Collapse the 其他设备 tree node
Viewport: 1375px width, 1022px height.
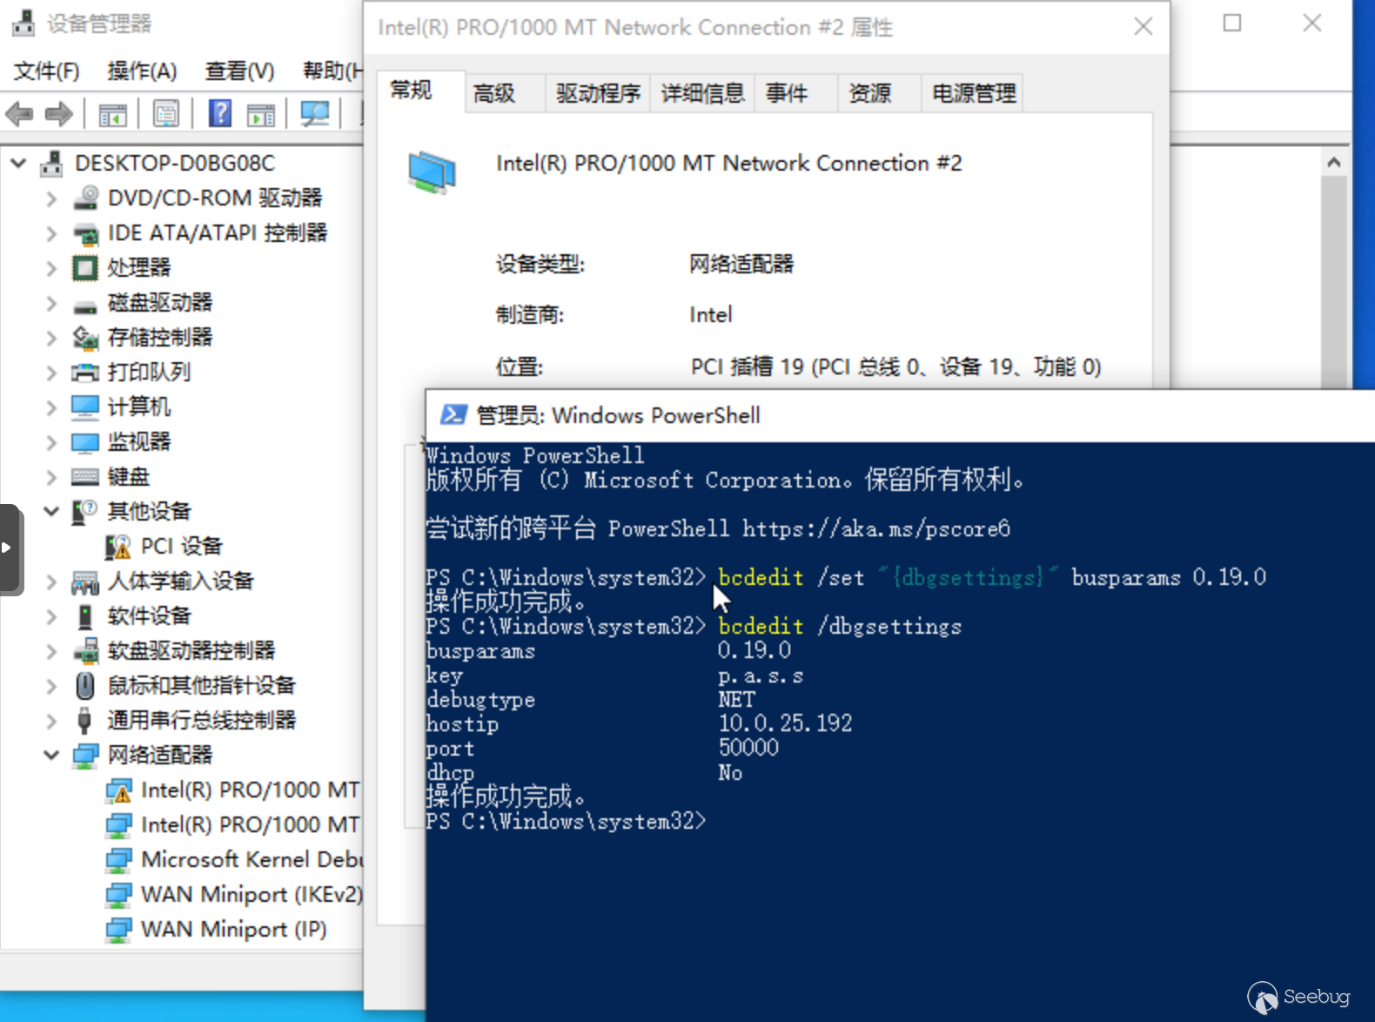(51, 511)
